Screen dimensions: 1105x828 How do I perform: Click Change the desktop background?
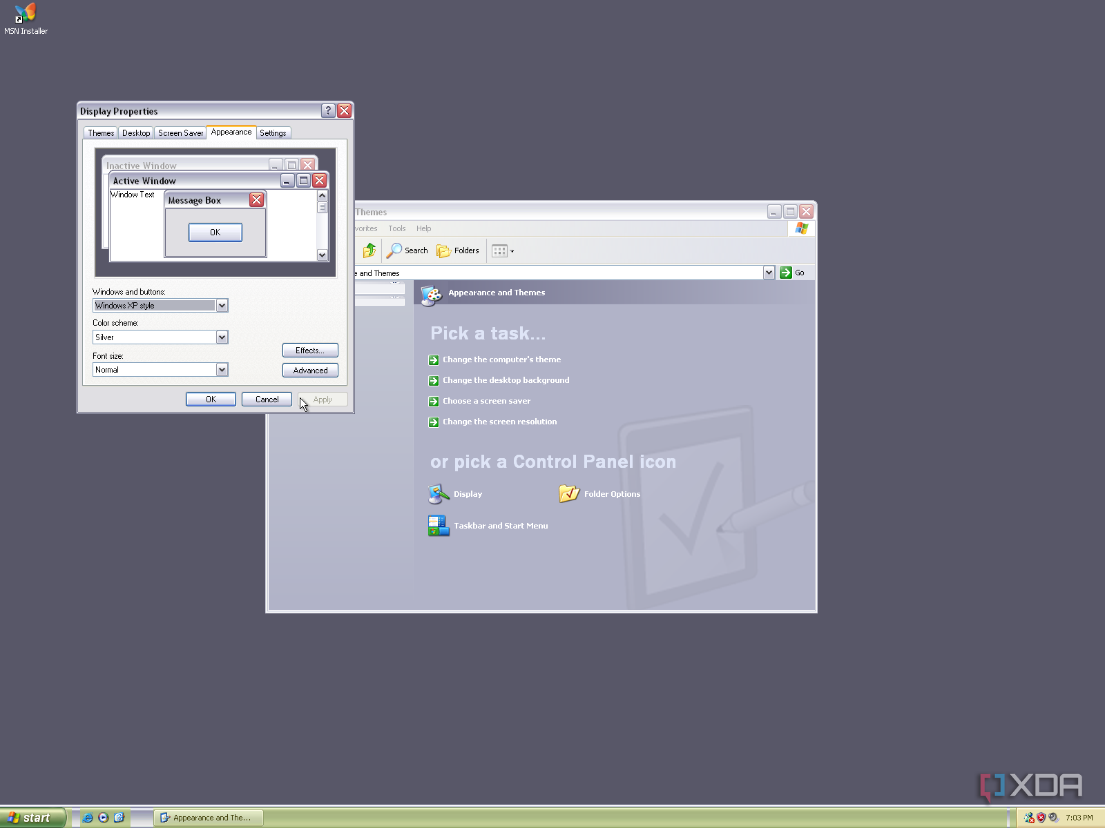tap(506, 380)
